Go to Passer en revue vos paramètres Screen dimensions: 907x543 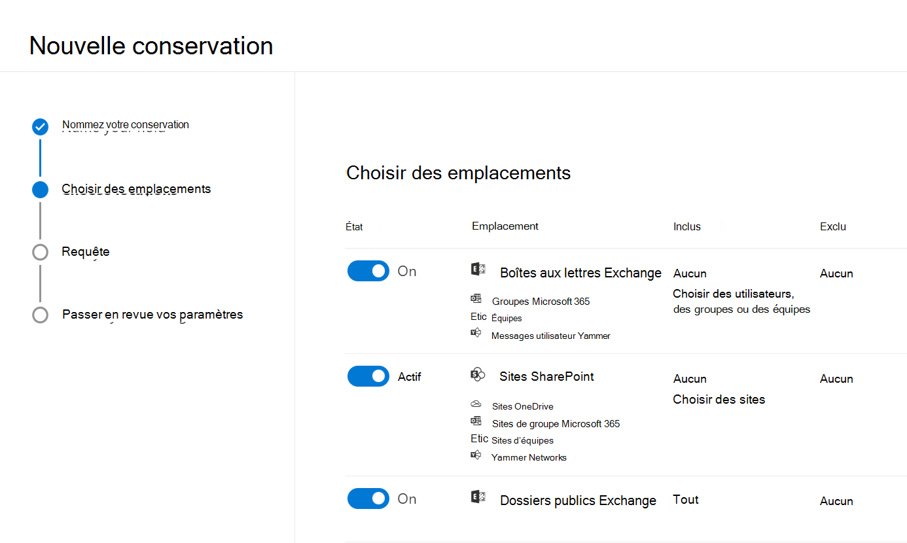(x=152, y=315)
